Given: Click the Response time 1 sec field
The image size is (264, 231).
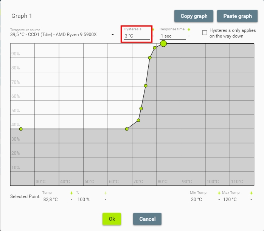Looking at the screenshot, I should pos(173,36).
